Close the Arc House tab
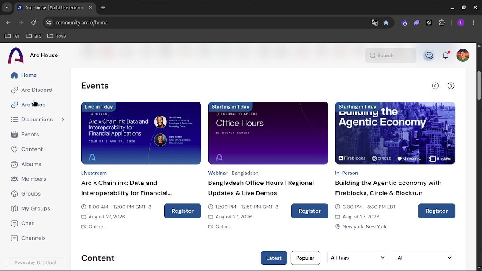This screenshot has width=482, height=271. (90, 8)
